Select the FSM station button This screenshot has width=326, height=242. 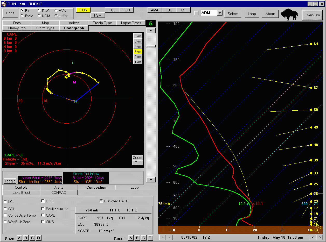point(98,15)
